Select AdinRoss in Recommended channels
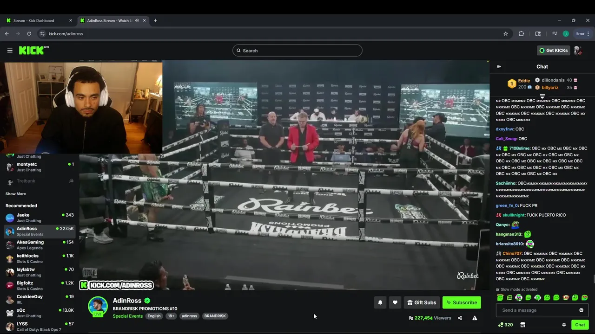Screen dimensions: 595x334 click(x=40, y=231)
